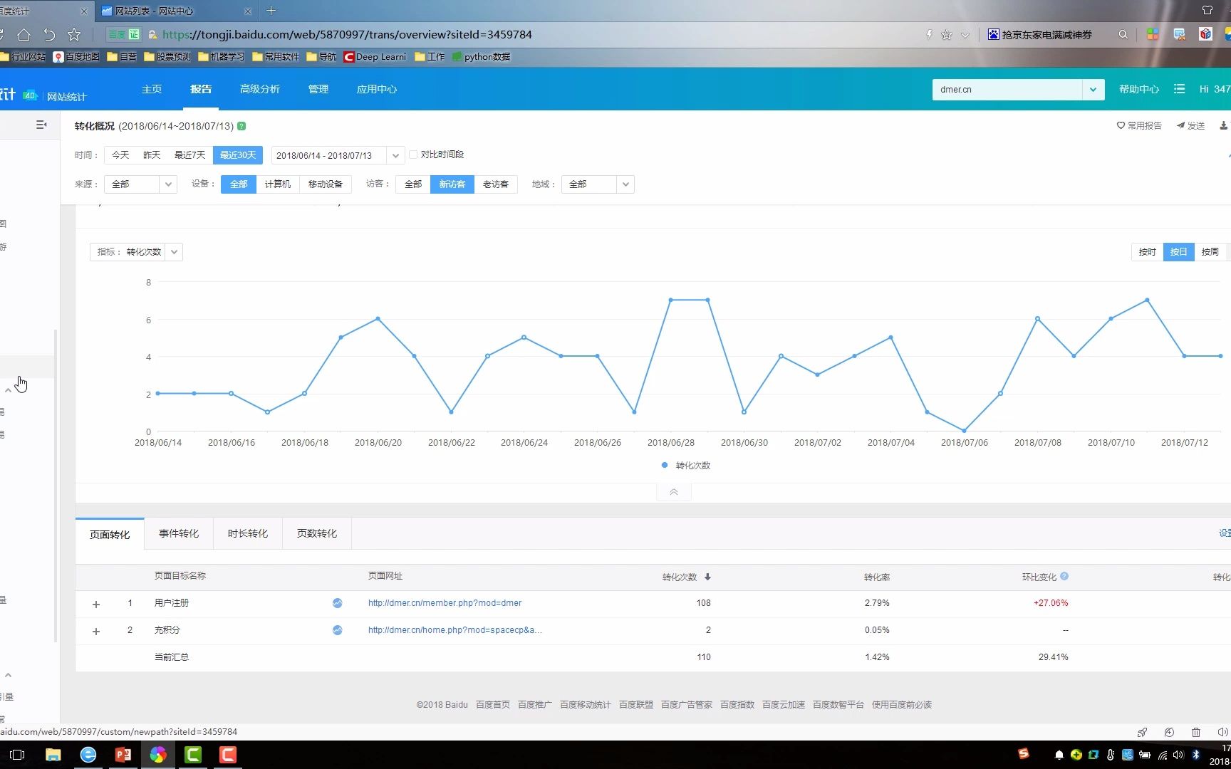Screen dimensions: 1231x769
Task: Open the 主页 navigation item
Action: [x=152, y=89]
